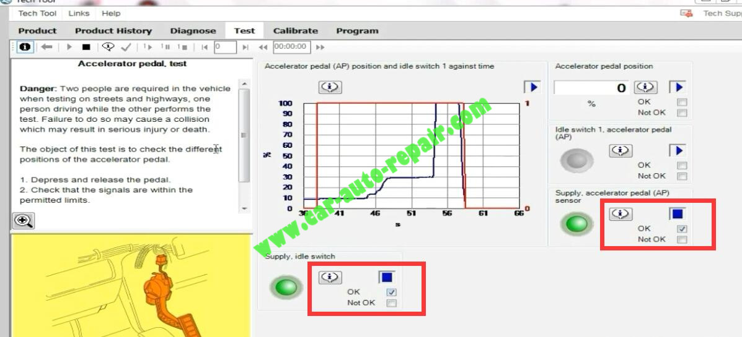Click the accelerator pedal illustration
The width and height of the screenshot is (742, 337).
[131, 285]
